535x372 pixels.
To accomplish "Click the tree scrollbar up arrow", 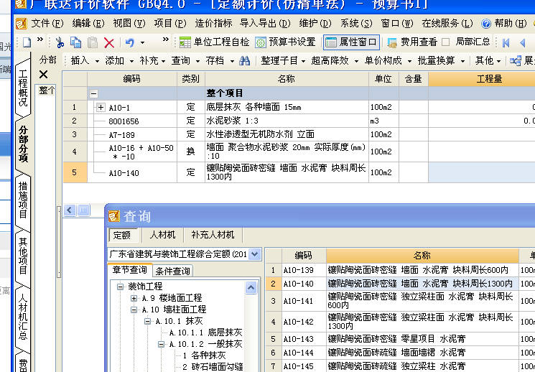I will 251,288.
